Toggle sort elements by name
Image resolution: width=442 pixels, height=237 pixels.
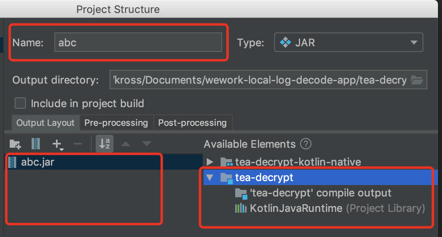click(x=105, y=144)
